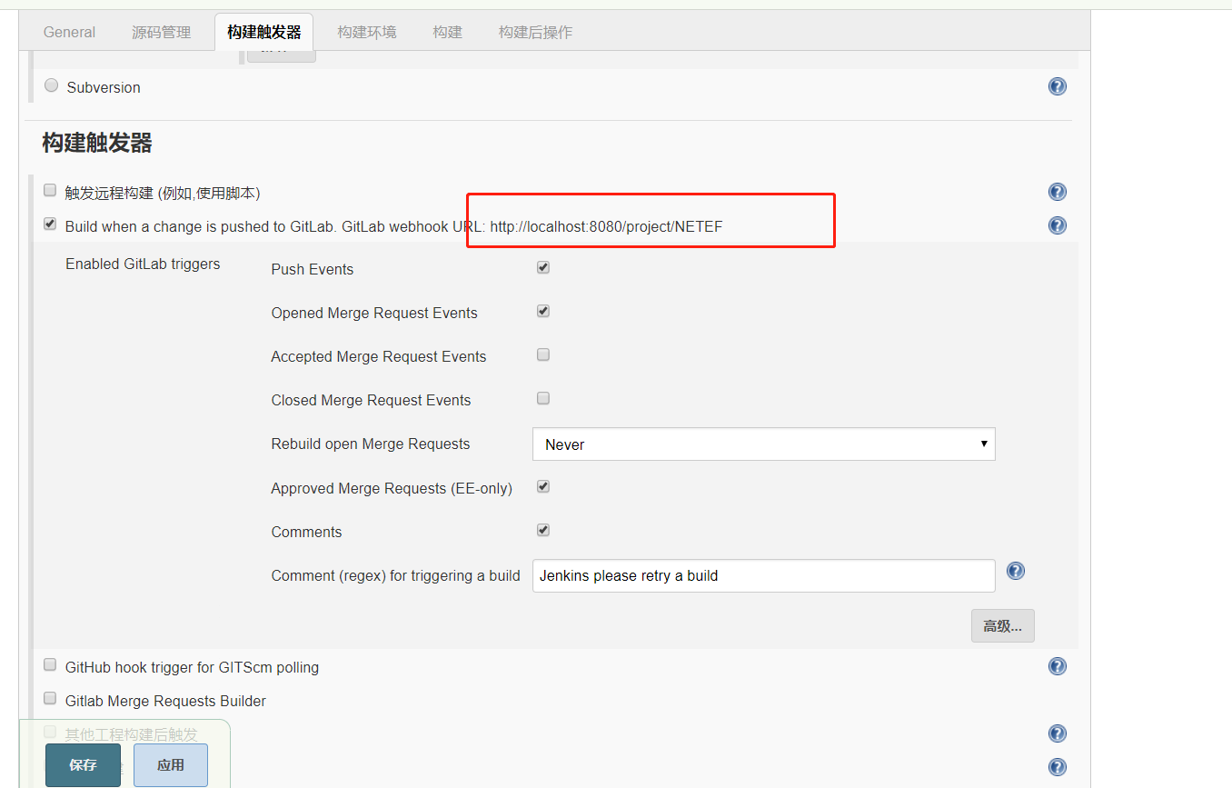This screenshot has height=788, width=1232.
Task: Toggle Opened Merge Request Events checkbox
Action: (x=543, y=311)
